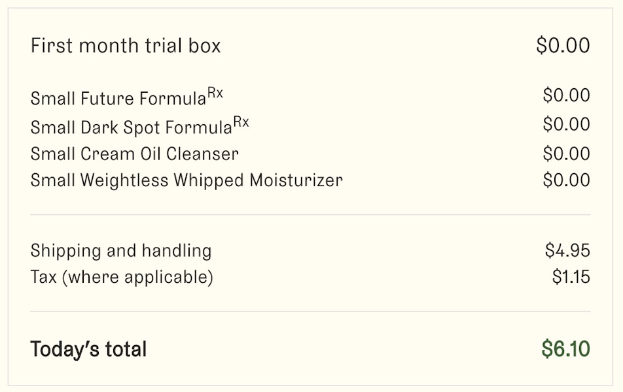This screenshot has height=392, width=623.
Task: Select Small Dark Spot Formula item
Action: pos(140,126)
